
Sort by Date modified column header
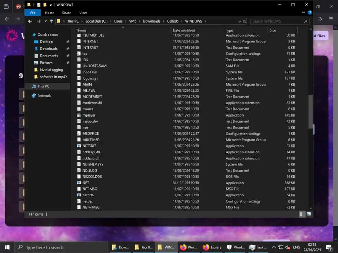[184, 30]
